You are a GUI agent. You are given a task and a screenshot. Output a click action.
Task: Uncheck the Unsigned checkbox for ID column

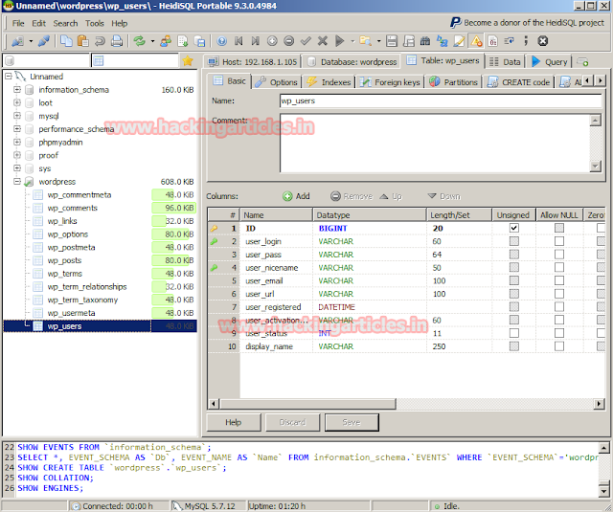tap(514, 229)
